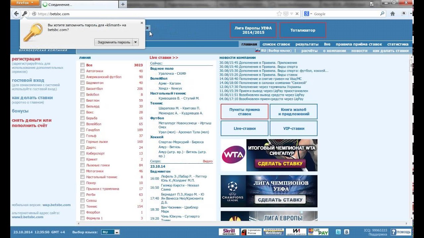The image size is (424, 238).
Task: Open the address bar history dropdown arrow
Action: click(x=291, y=14)
